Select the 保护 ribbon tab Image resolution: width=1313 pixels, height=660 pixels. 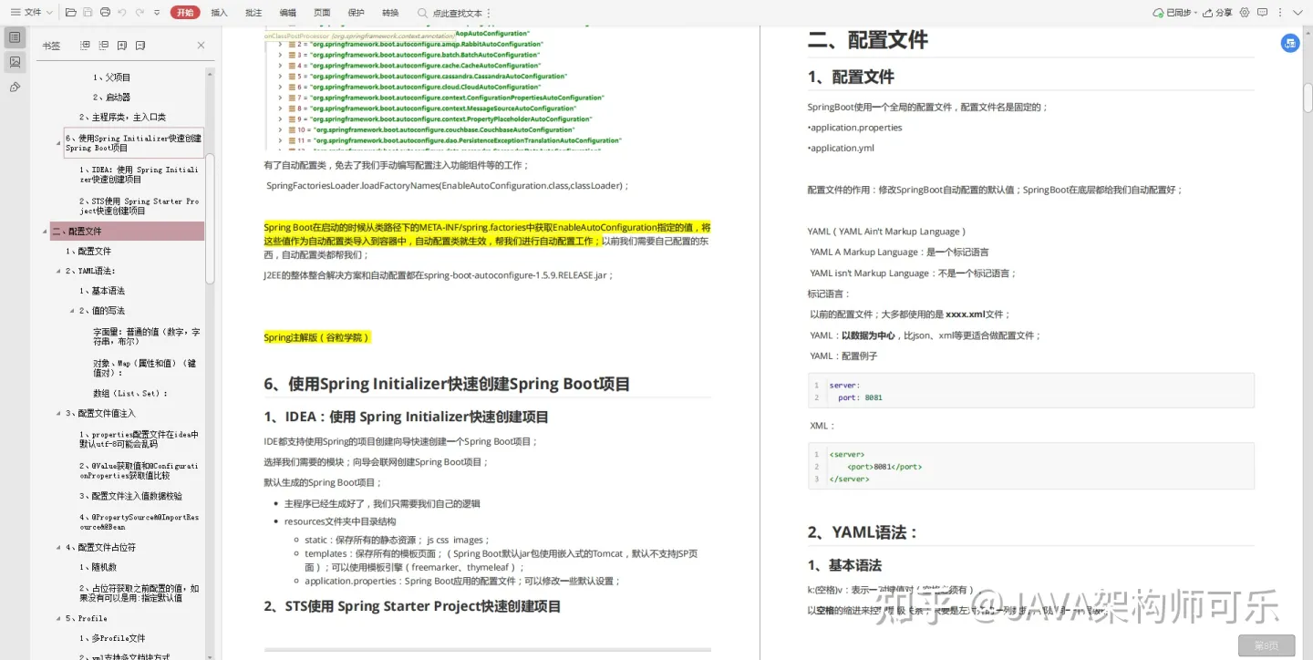tap(357, 13)
